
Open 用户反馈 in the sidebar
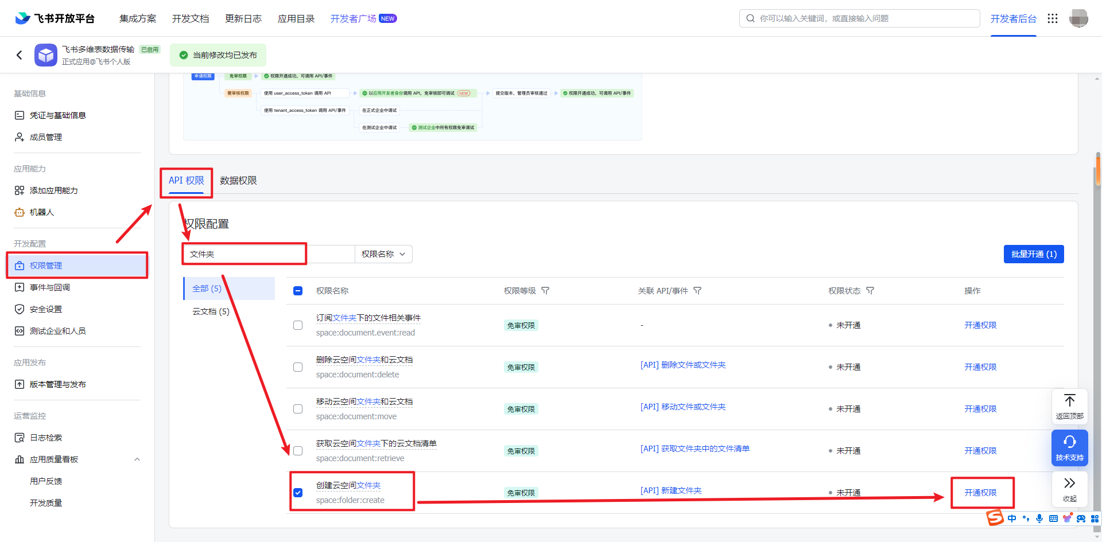pyautogui.click(x=46, y=481)
